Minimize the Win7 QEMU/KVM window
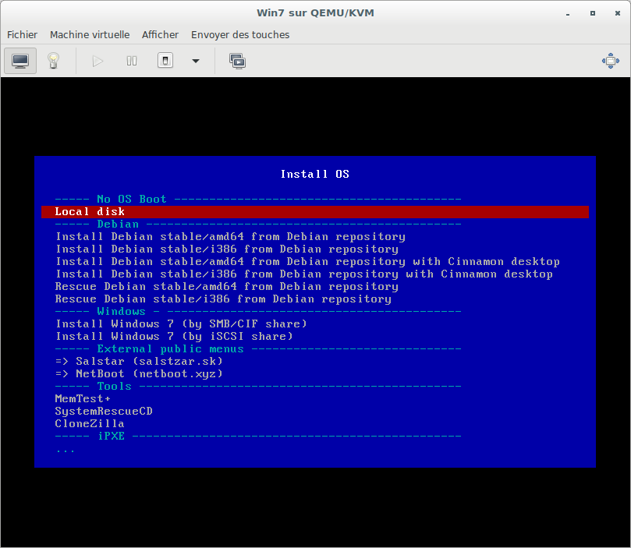Image resolution: width=631 pixels, height=548 pixels. [x=568, y=13]
